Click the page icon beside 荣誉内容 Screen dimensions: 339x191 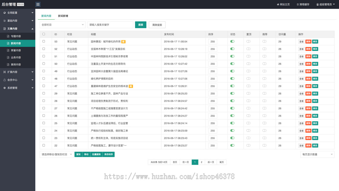(8, 50)
